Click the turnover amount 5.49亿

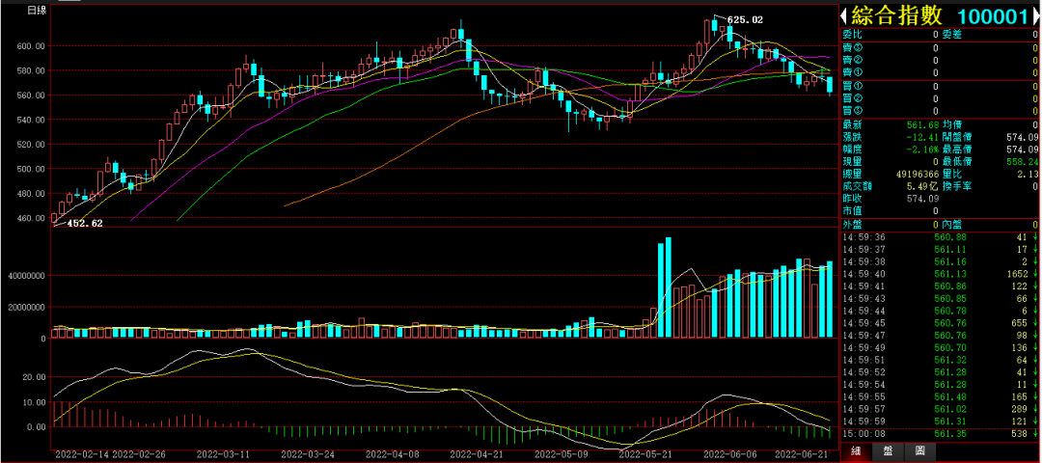pyautogui.click(x=924, y=187)
